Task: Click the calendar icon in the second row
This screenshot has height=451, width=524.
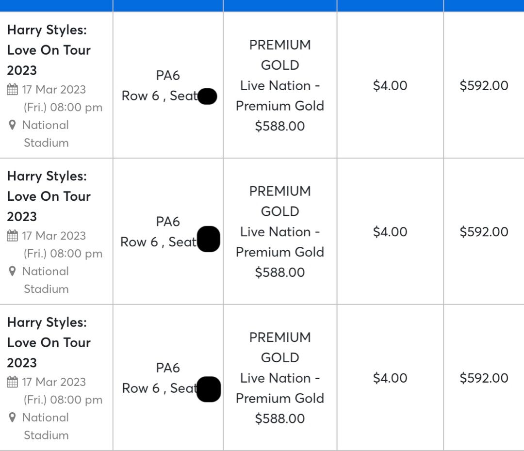Action: click(12, 236)
